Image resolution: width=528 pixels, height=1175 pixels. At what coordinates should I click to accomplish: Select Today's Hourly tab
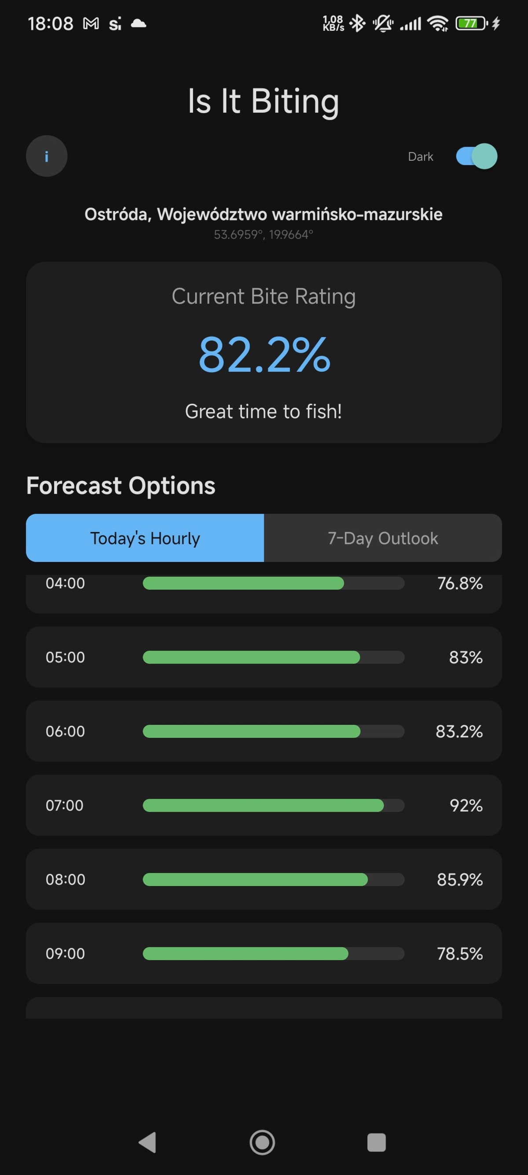(x=145, y=538)
